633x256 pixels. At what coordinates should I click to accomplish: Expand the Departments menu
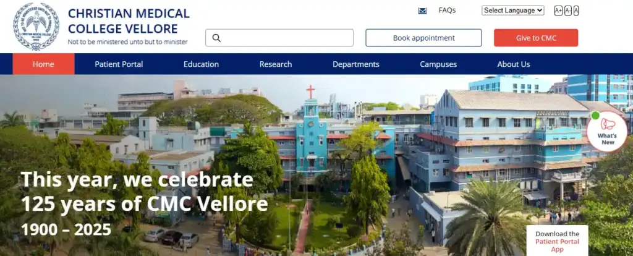coord(356,64)
